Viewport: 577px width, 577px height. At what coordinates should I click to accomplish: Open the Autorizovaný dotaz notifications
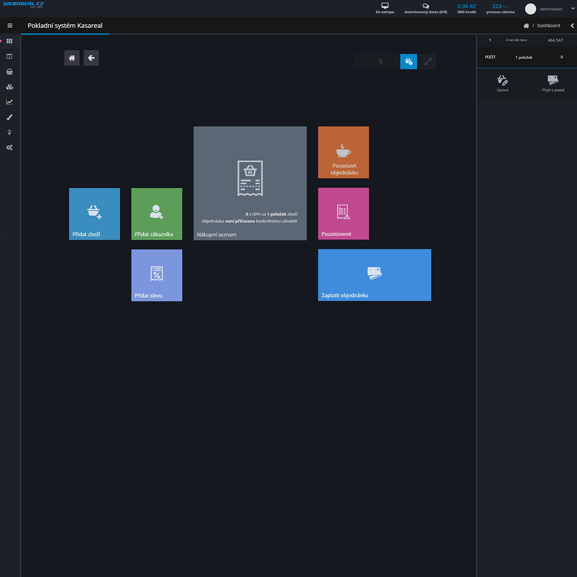[x=426, y=8]
